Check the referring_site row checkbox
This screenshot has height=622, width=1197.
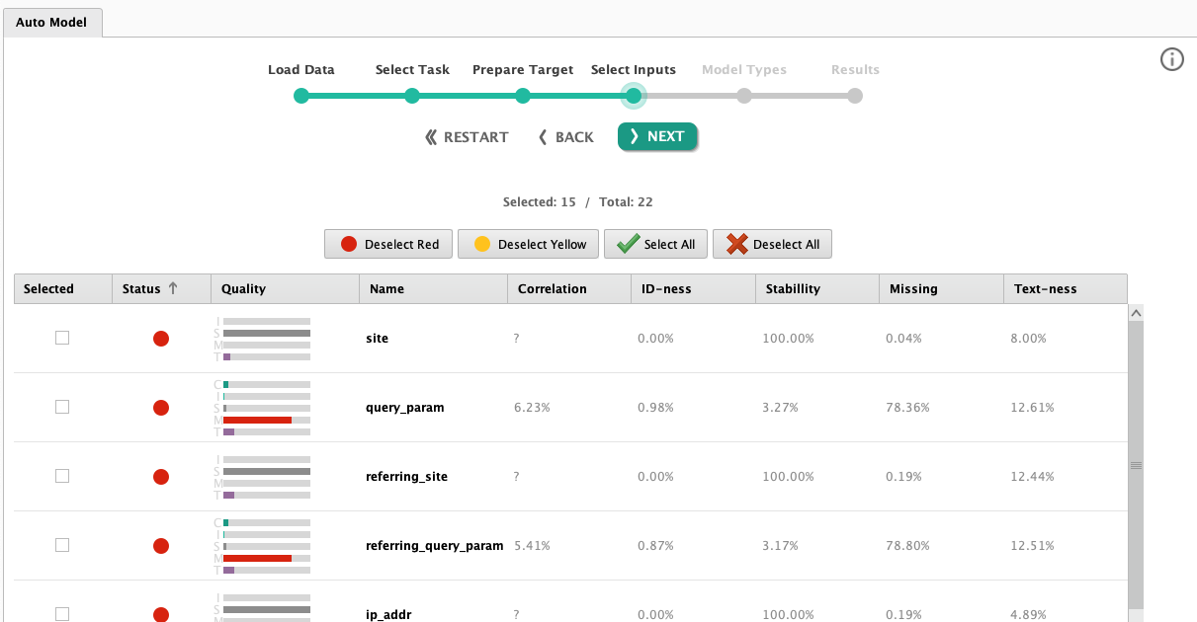pos(62,476)
